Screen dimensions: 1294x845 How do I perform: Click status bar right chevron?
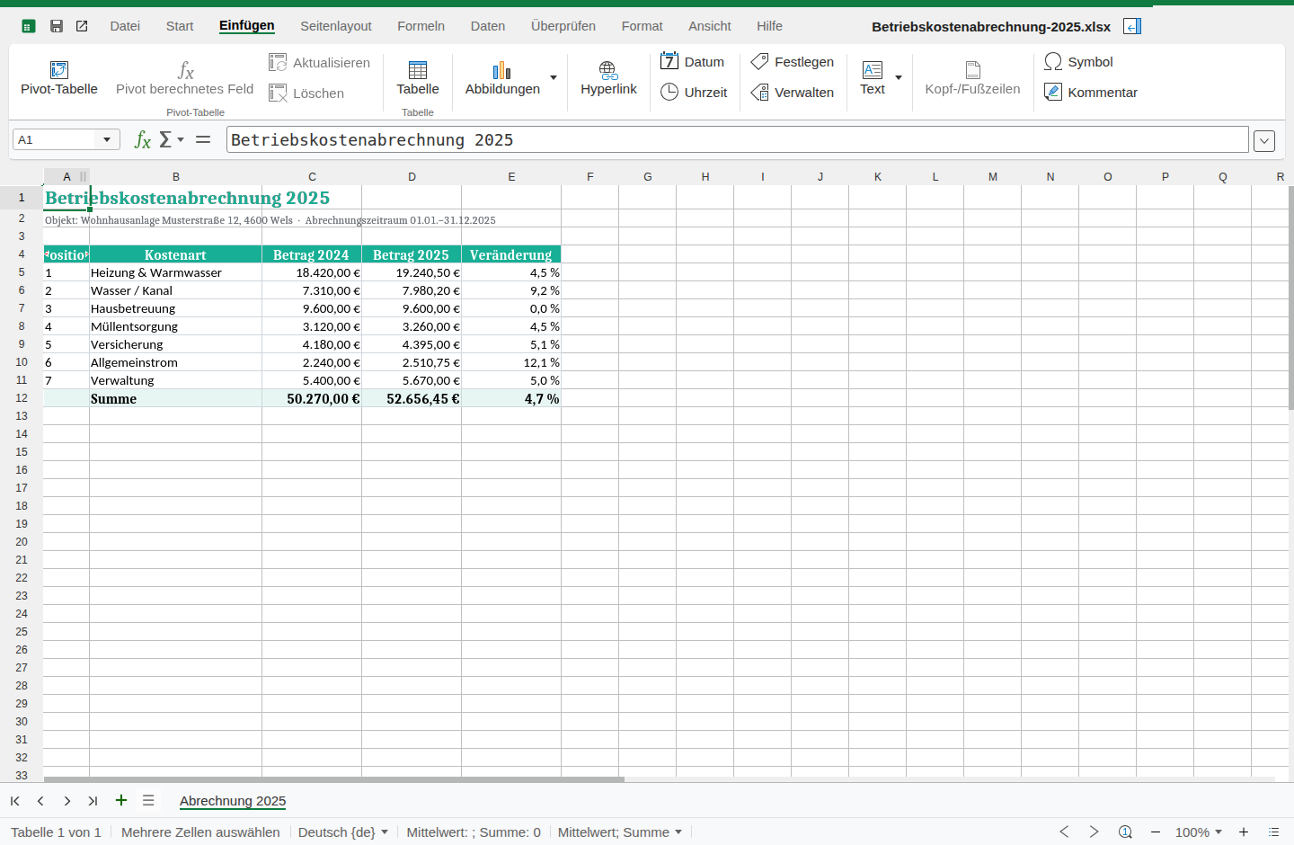click(x=1094, y=832)
